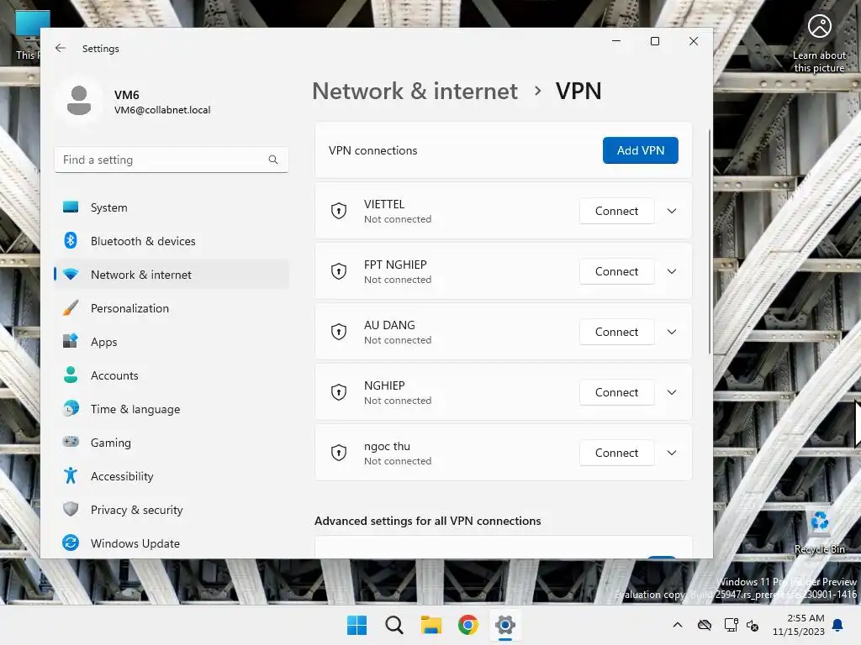The width and height of the screenshot is (861, 645).
Task: Open Personalization settings
Action: (x=172, y=308)
